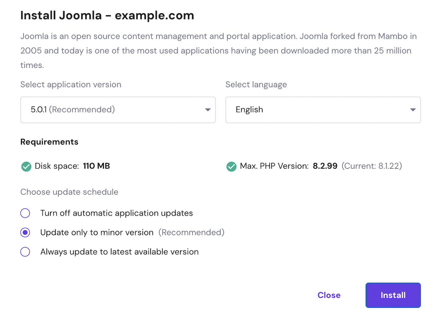
Task: Choose update only to minor version
Action: click(x=25, y=232)
